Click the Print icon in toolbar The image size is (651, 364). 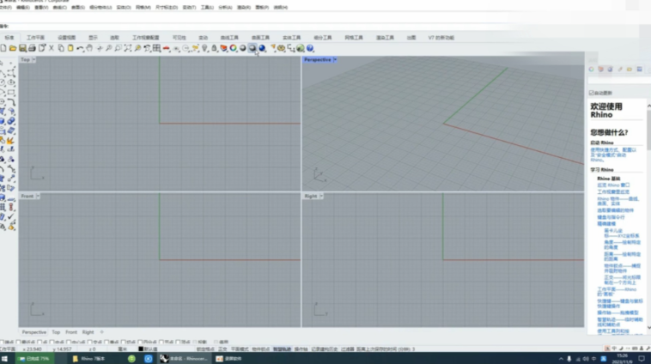[33, 49]
